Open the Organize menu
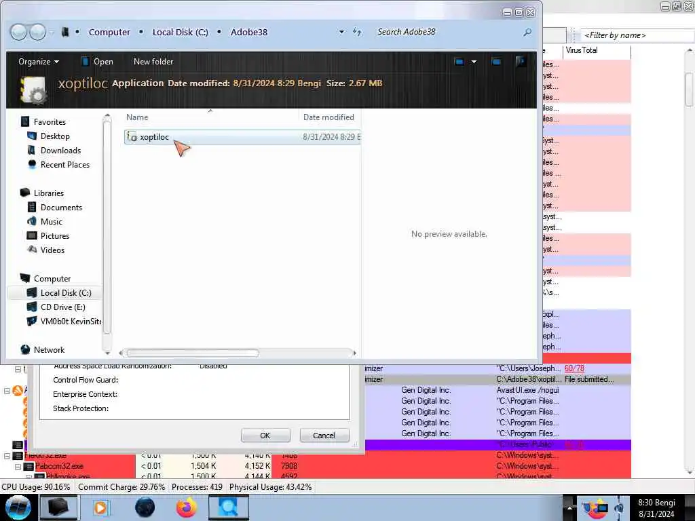Screen dimensions: 695x521 [39, 62]
